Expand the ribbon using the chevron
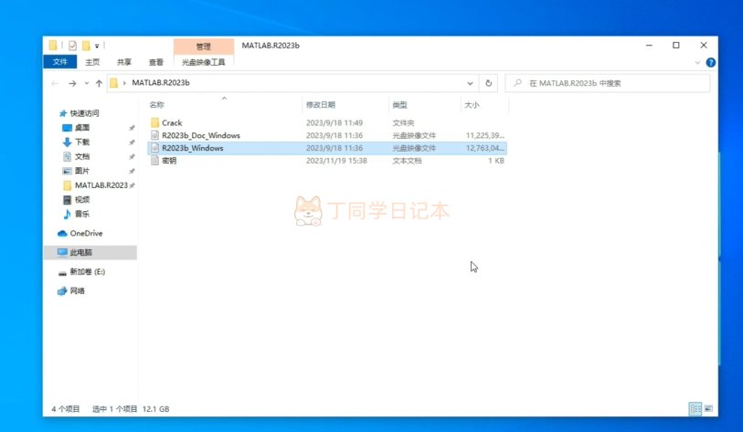This screenshot has height=432, width=743. point(697,62)
